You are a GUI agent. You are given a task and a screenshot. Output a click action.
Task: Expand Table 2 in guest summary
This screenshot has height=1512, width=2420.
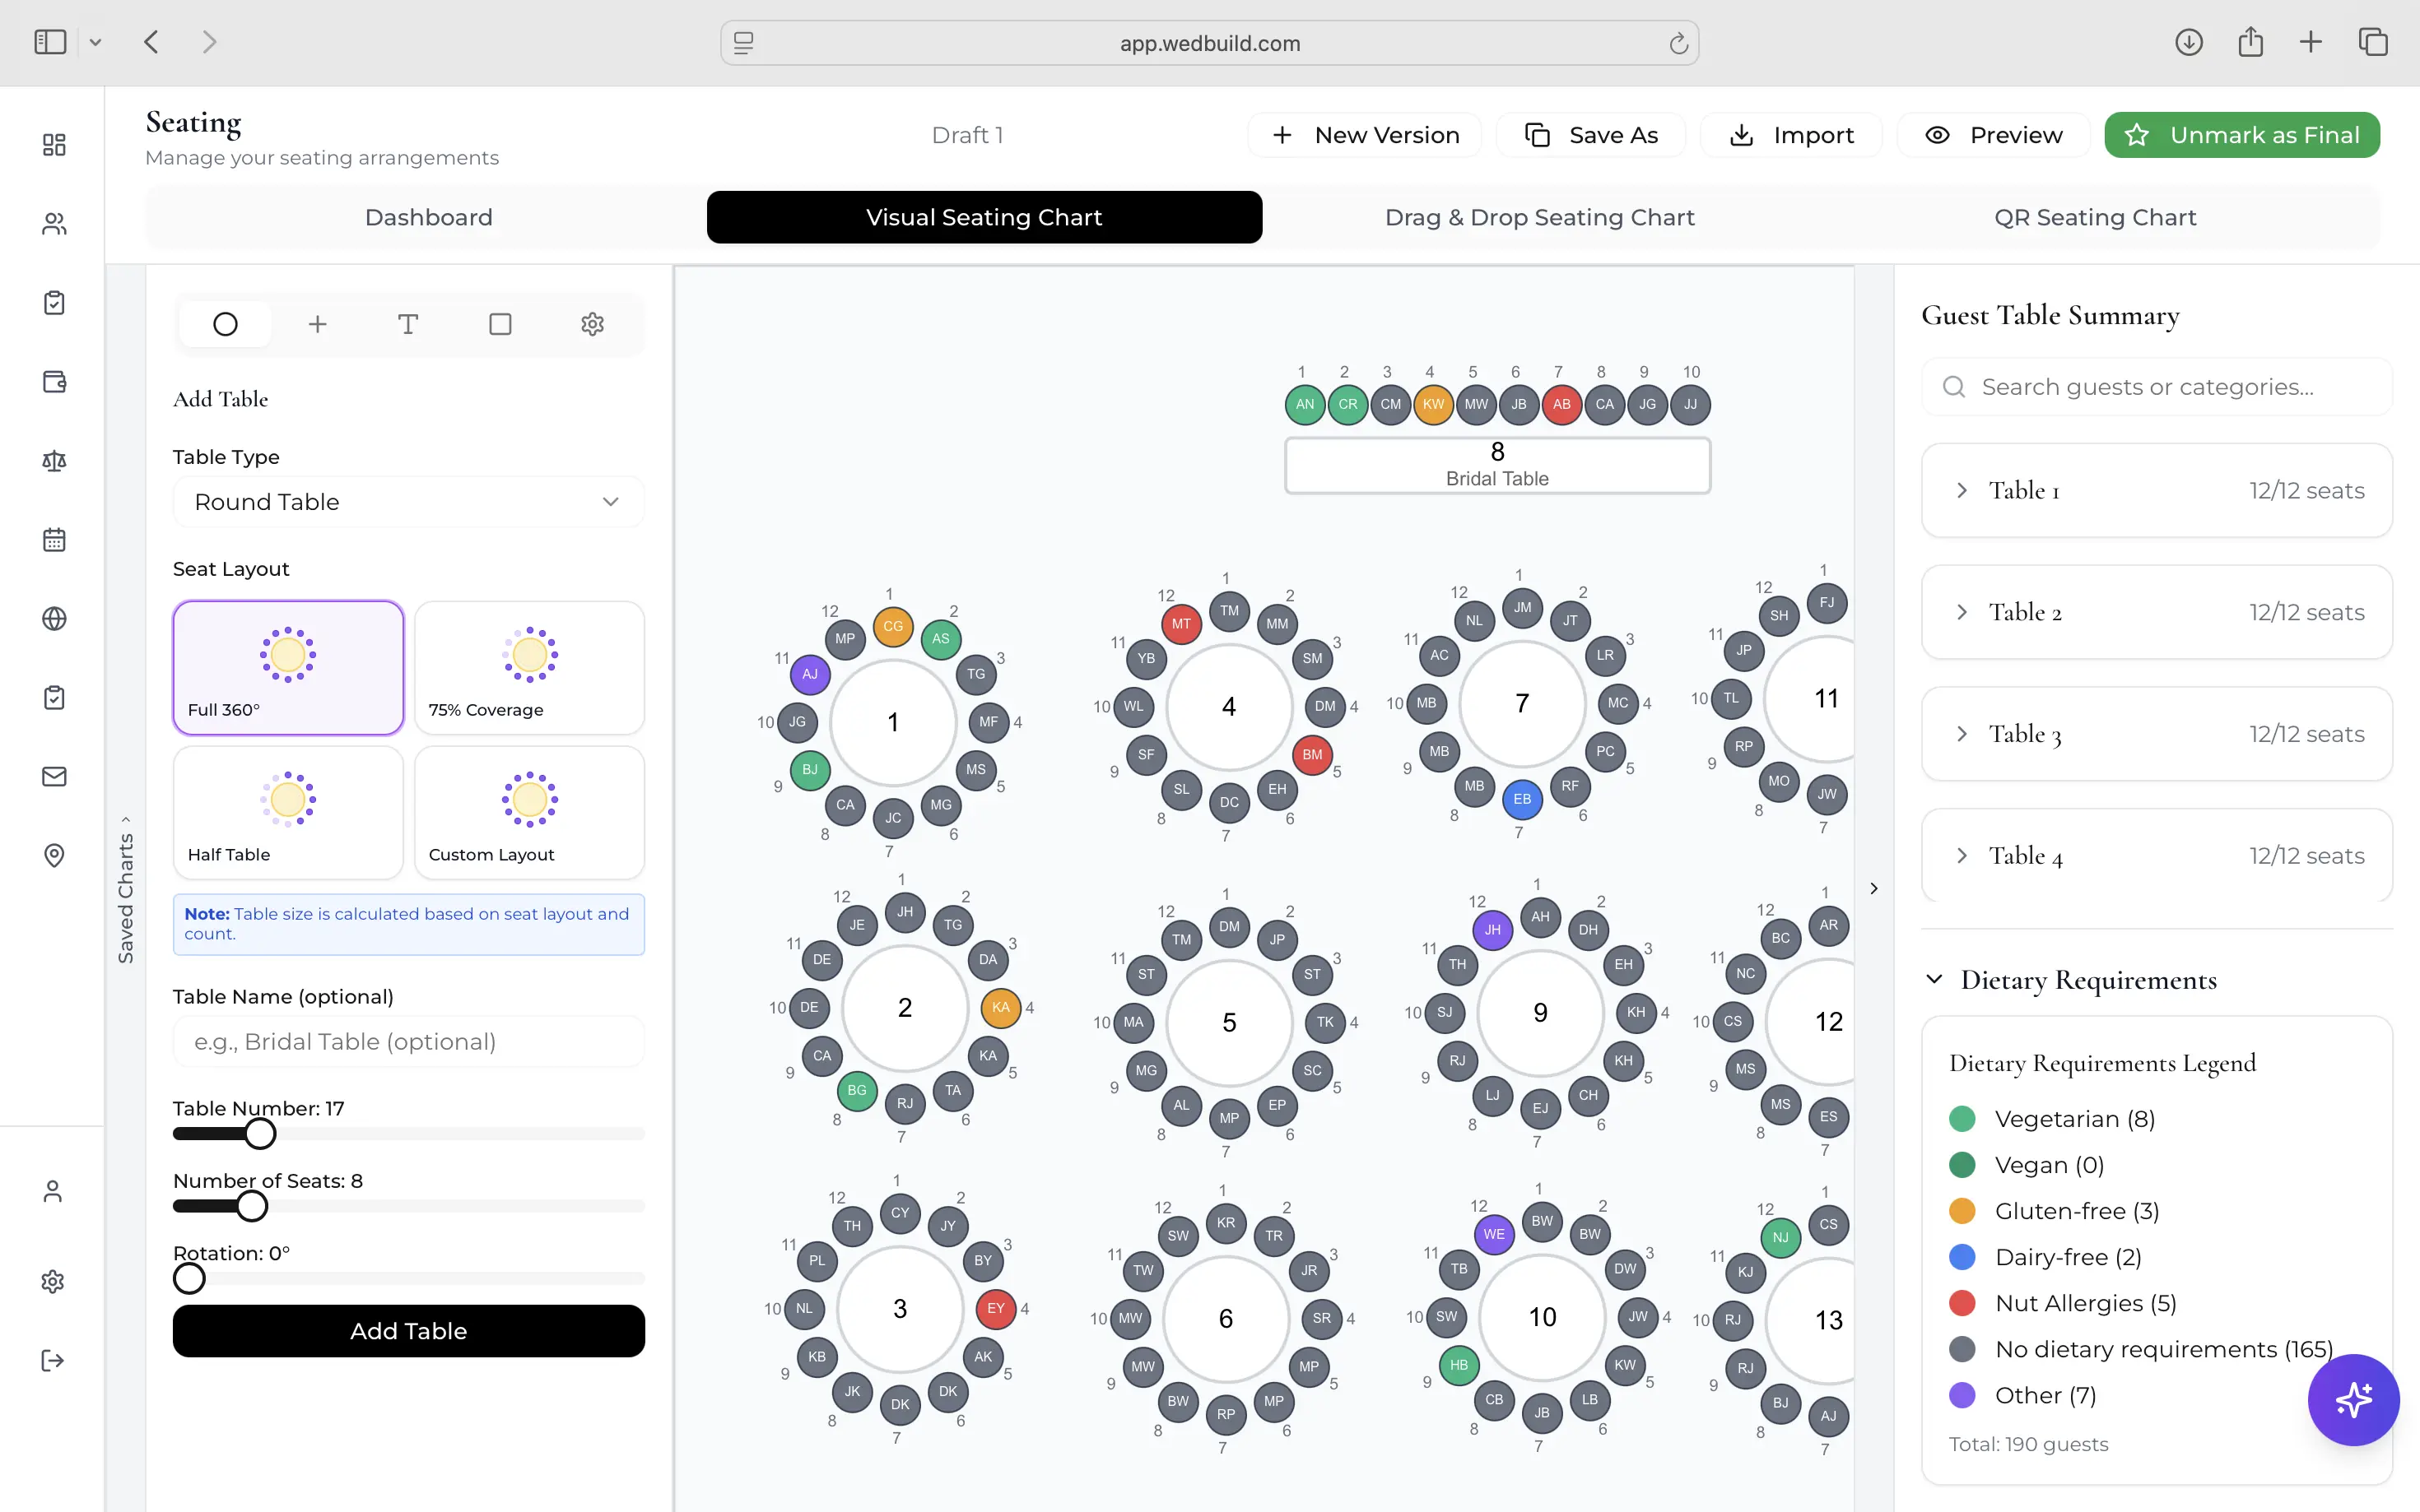pyautogui.click(x=2157, y=612)
